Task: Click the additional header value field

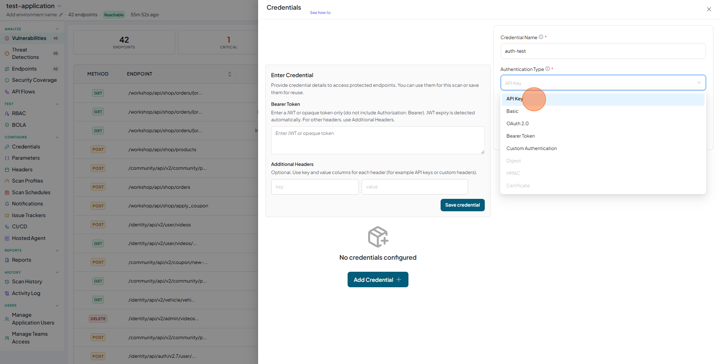Action: pos(415,187)
